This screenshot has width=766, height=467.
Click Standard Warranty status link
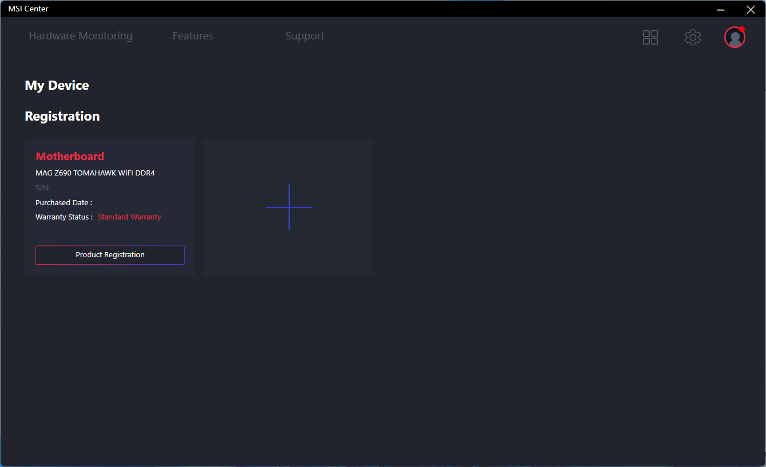coord(129,217)
